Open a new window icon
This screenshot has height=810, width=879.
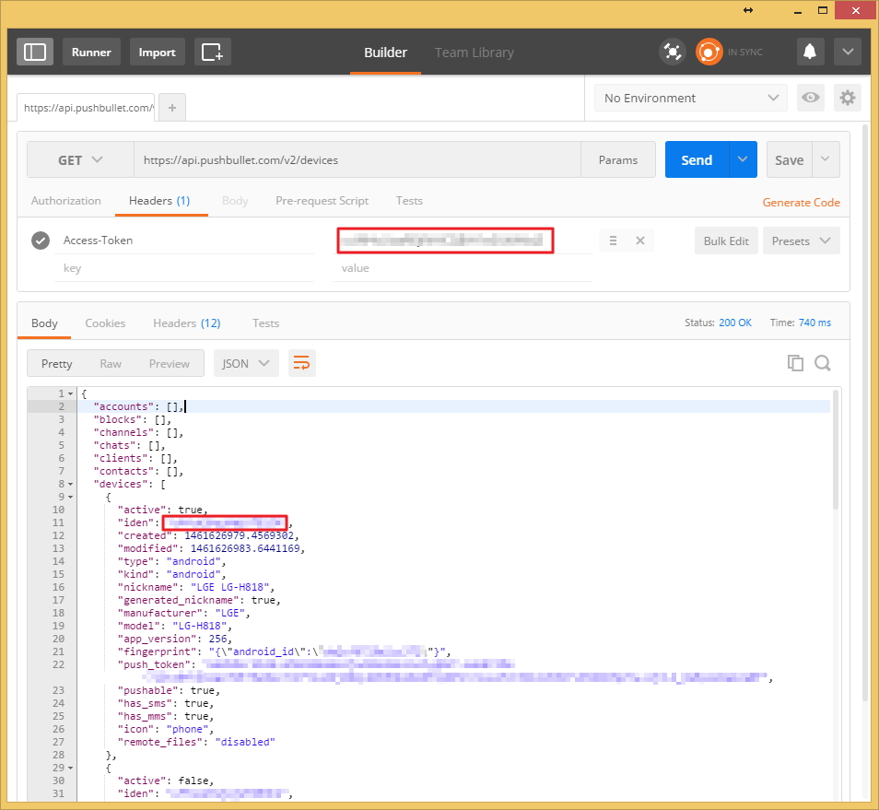[x=213, y=53]
